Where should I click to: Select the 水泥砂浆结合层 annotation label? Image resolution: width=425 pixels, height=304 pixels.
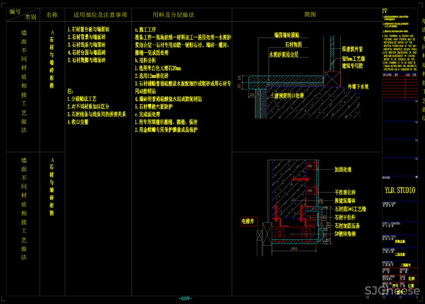283,54
